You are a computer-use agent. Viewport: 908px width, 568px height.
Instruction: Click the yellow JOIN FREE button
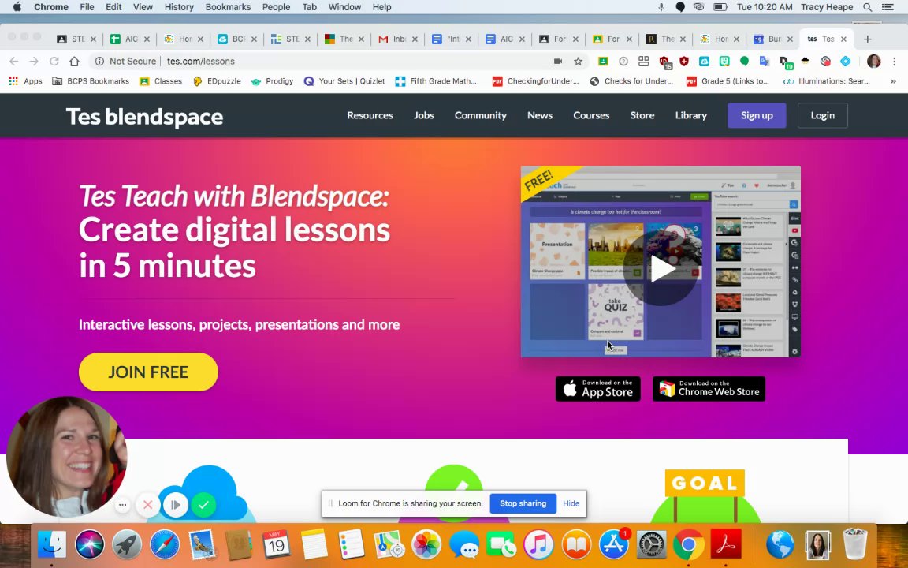point(148,372)
